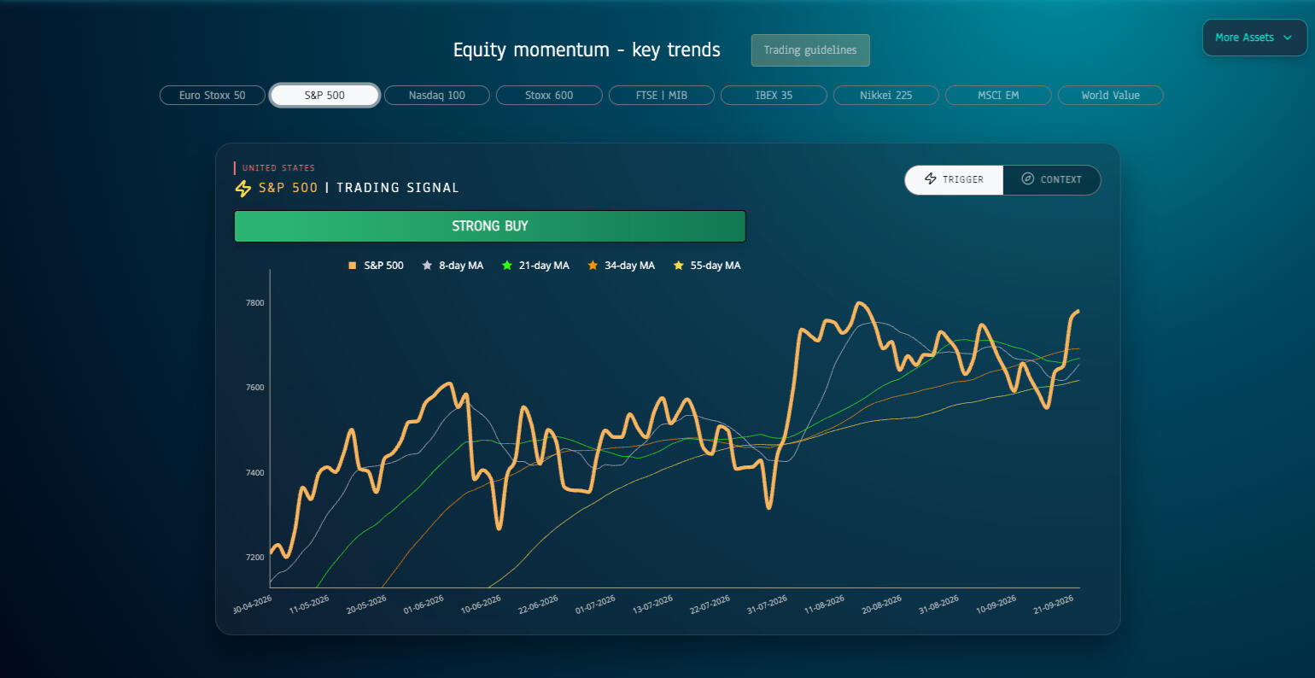Click the STRONG BUY signal bar
The image size is (1315, 678).
tap(490, 226)
